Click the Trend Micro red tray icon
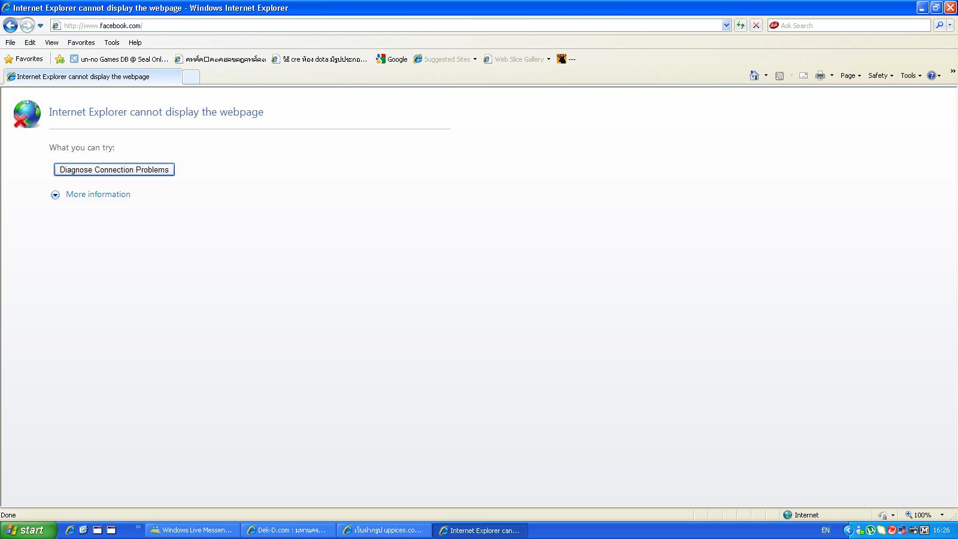 (892, 530)
